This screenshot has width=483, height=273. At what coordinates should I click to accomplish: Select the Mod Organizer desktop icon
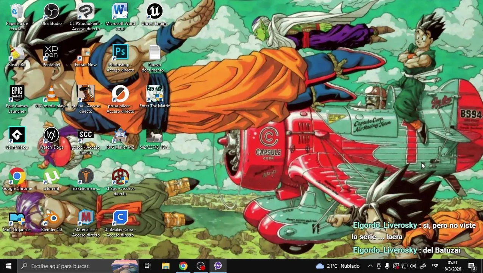pos(17,221)
